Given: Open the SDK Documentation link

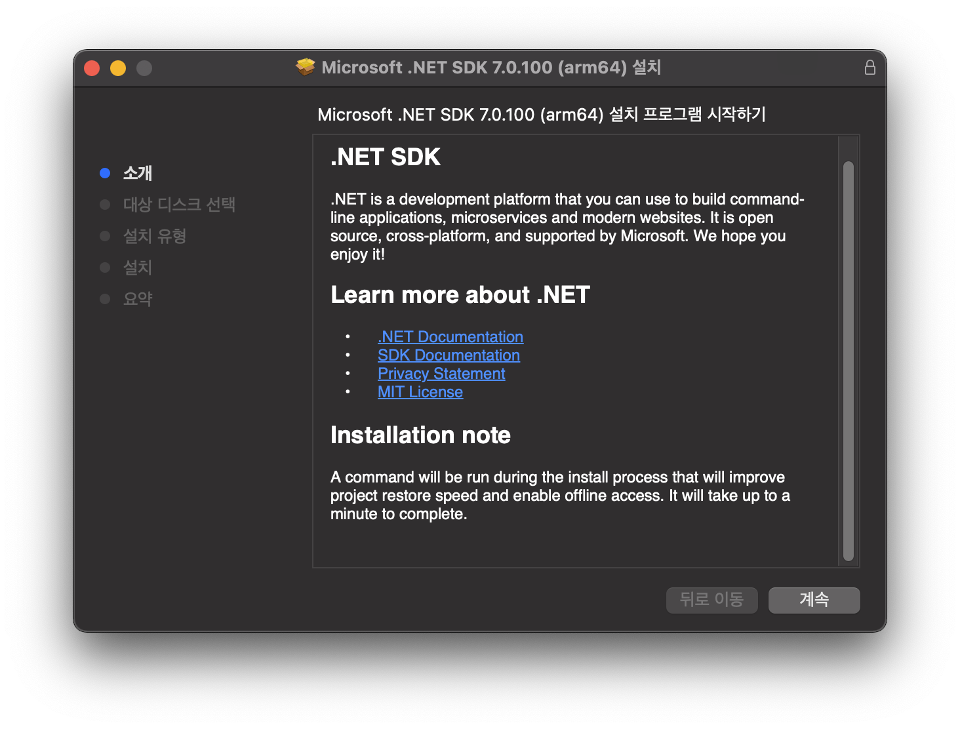Looking at the screenshot, I should (x=449, y=355).
